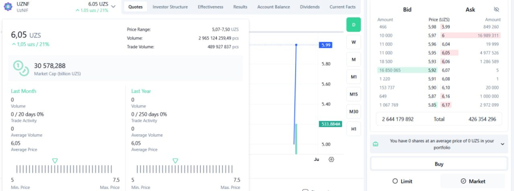This screenshot has width=514, height=191.
Task: Click the Bid column heading
Action: (407, 10)
